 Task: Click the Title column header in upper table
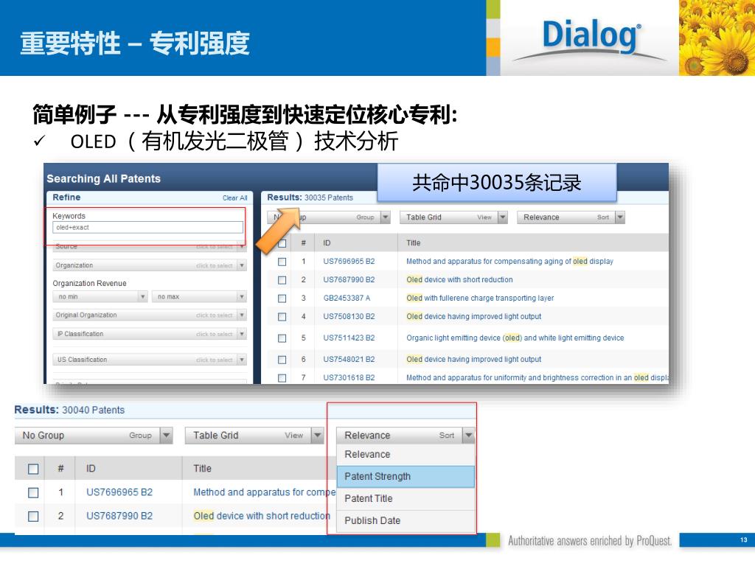(x=413, y=243)
